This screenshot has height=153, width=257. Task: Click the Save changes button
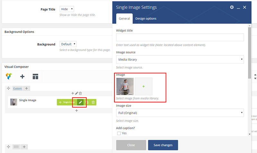coord(163,145)
